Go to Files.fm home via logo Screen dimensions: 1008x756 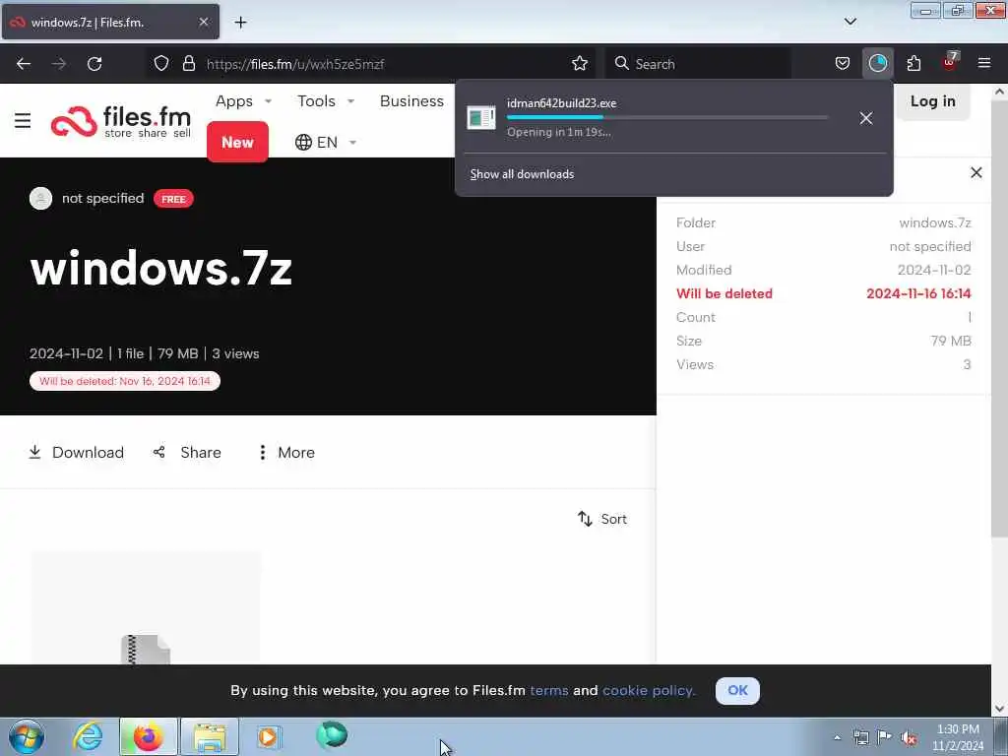point(121,121)
